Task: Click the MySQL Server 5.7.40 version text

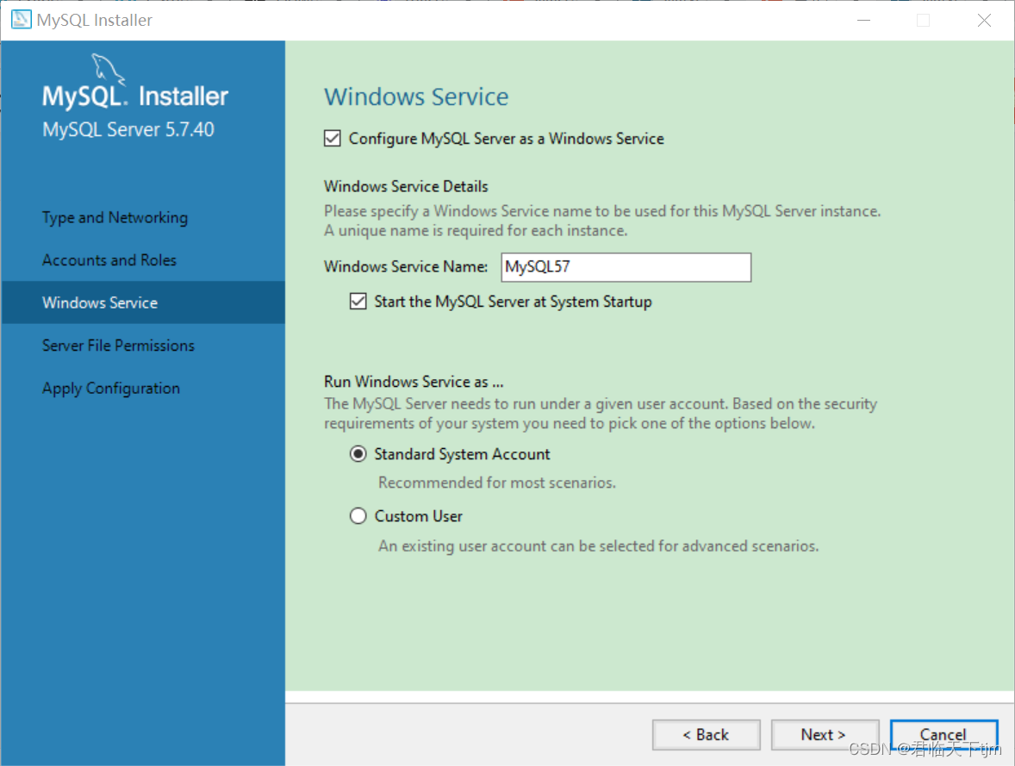Action: point(128,129)
